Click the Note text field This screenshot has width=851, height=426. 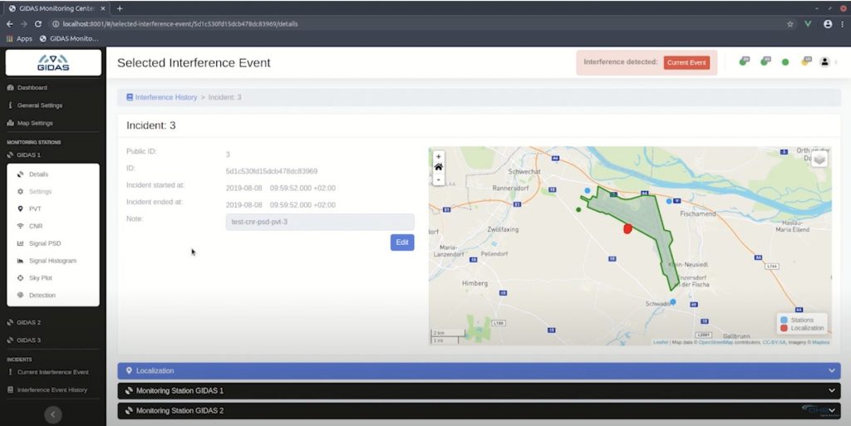[320, 222]
